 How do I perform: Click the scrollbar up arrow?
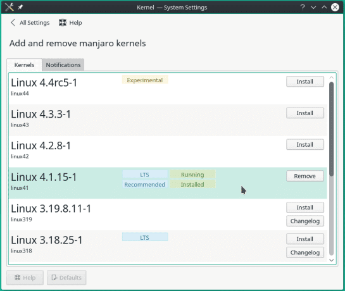coord(331,78)
